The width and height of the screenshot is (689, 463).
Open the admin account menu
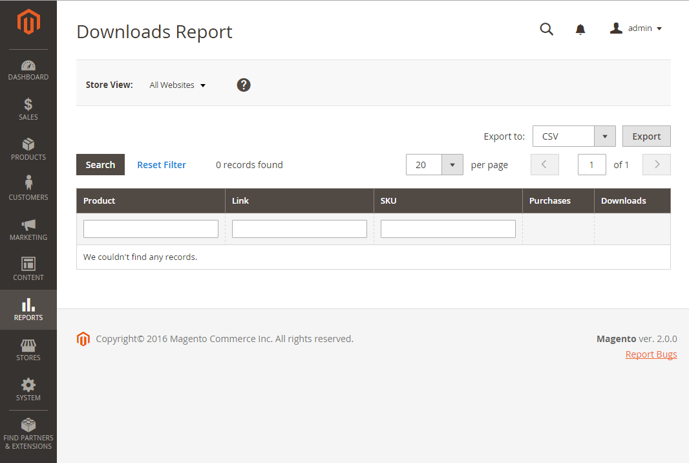tap(637, 28)
